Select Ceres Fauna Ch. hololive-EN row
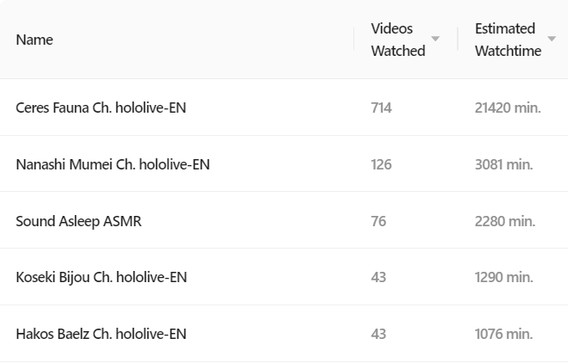 click(284, 108)
